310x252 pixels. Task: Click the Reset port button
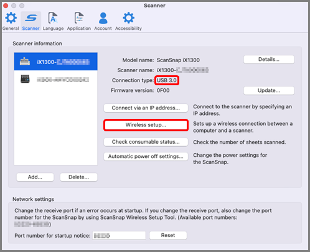click(x=168, y=235)
